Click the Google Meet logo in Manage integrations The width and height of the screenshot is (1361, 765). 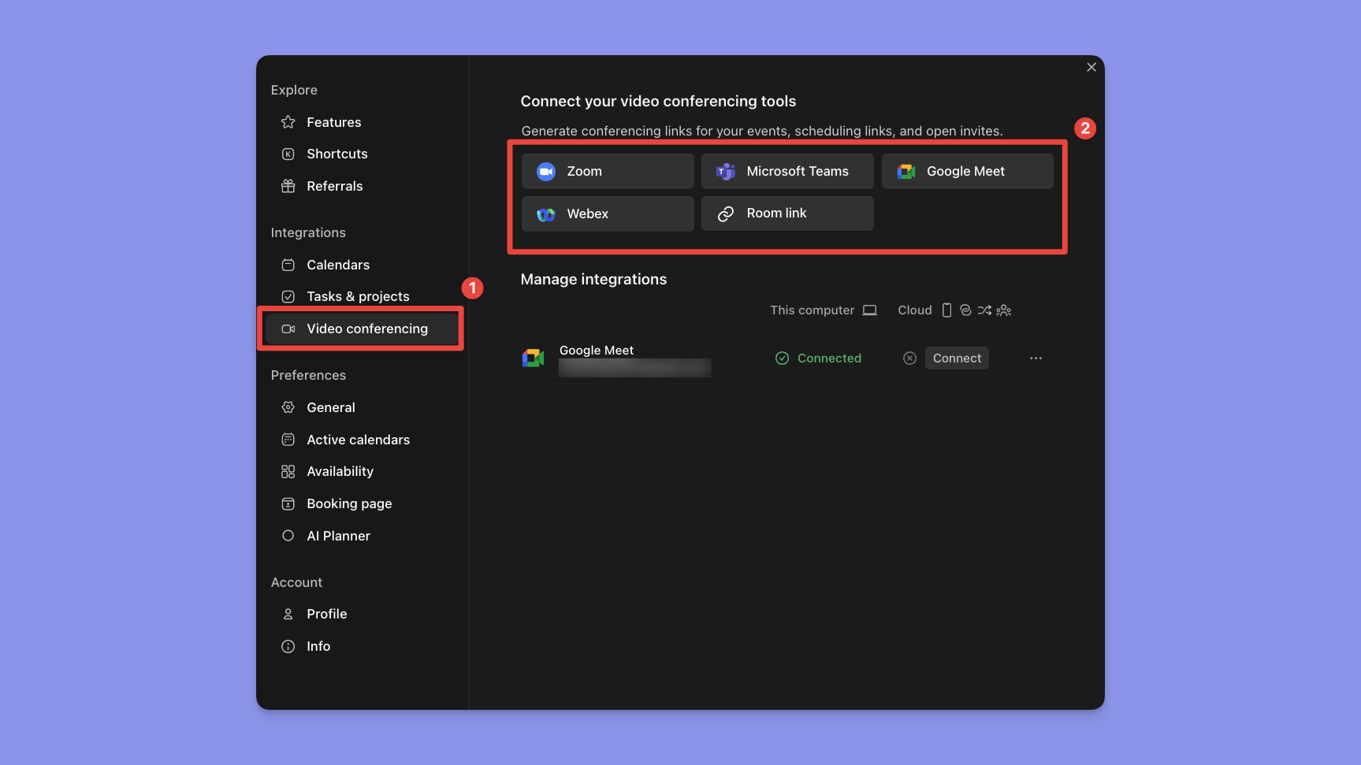pyautogui.click(x=534, y=358)
